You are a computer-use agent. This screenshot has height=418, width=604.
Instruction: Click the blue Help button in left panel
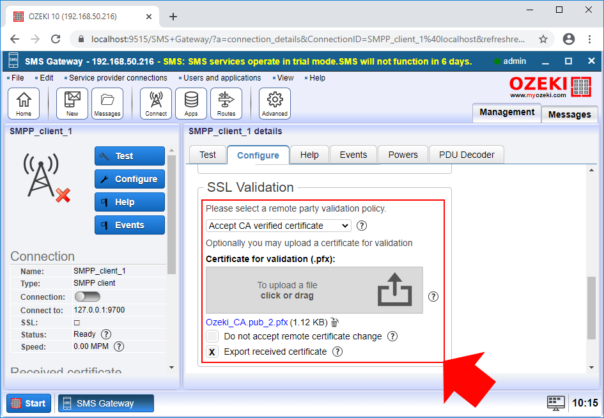pyautogui.click(x=130, y=202)
